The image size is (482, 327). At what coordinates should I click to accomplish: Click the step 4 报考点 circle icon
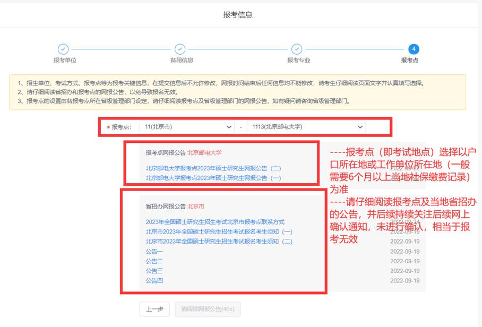coord(414,49)
